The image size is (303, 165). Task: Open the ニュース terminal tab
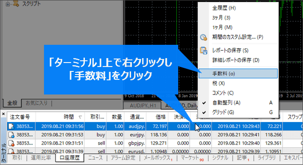pos(96,157)
